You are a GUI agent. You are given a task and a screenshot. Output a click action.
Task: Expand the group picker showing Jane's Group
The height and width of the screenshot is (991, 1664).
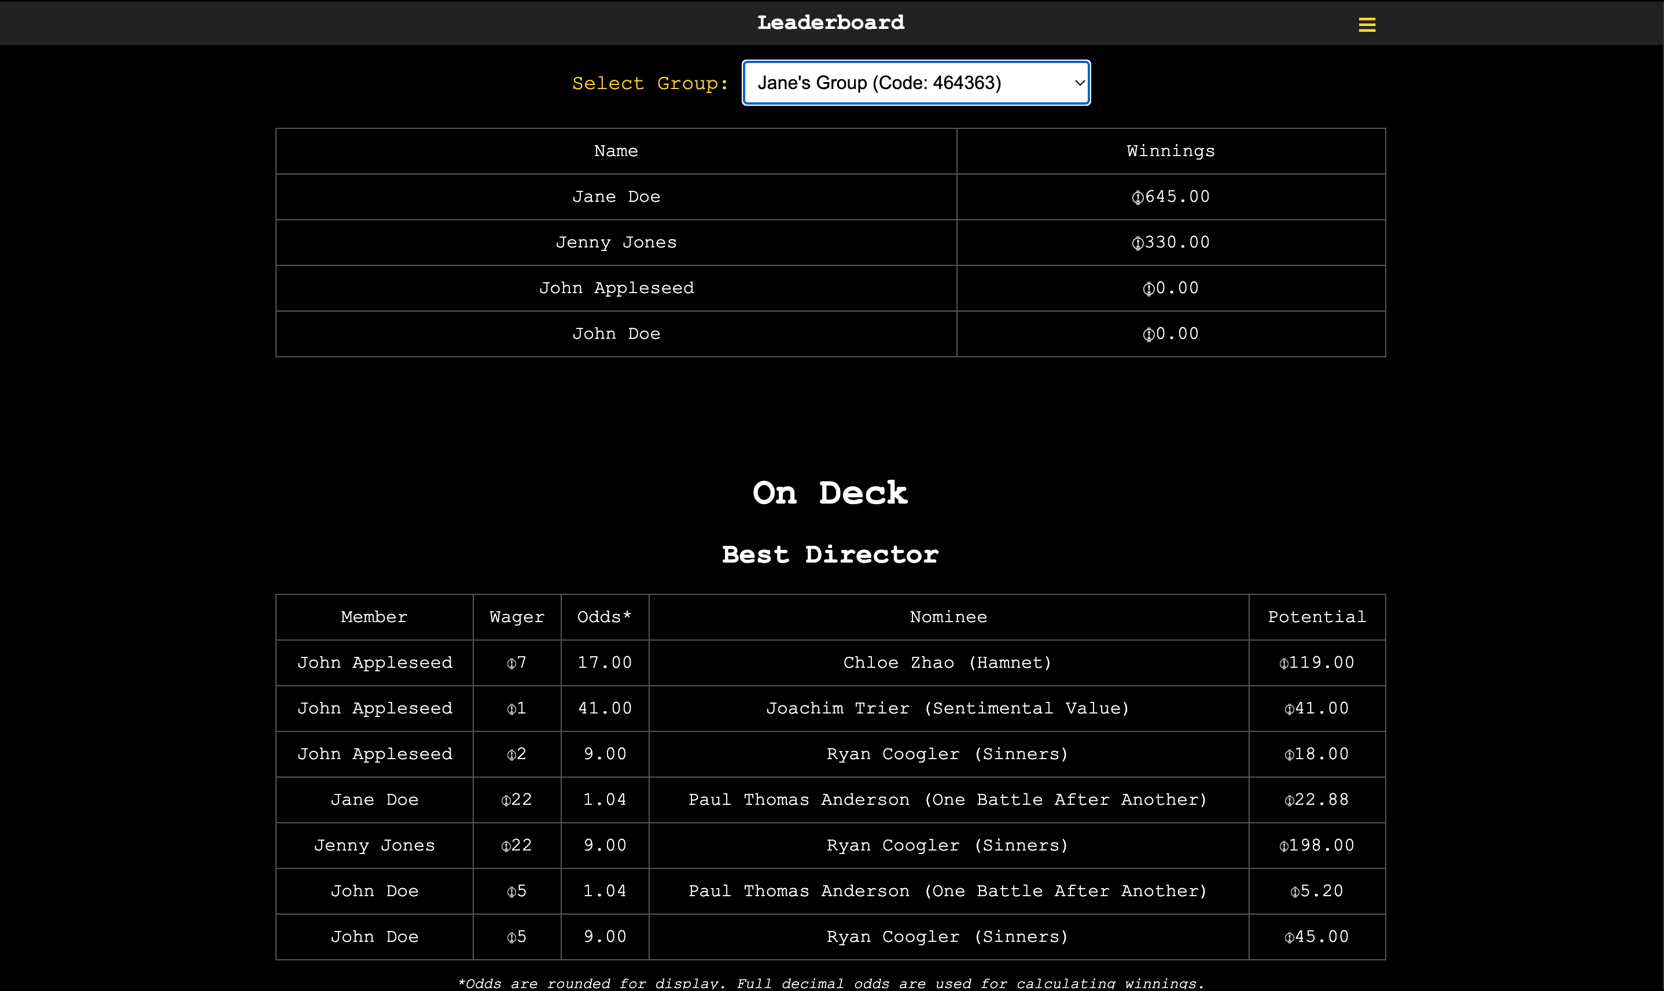pyautogui.click(x=915, y=82)
